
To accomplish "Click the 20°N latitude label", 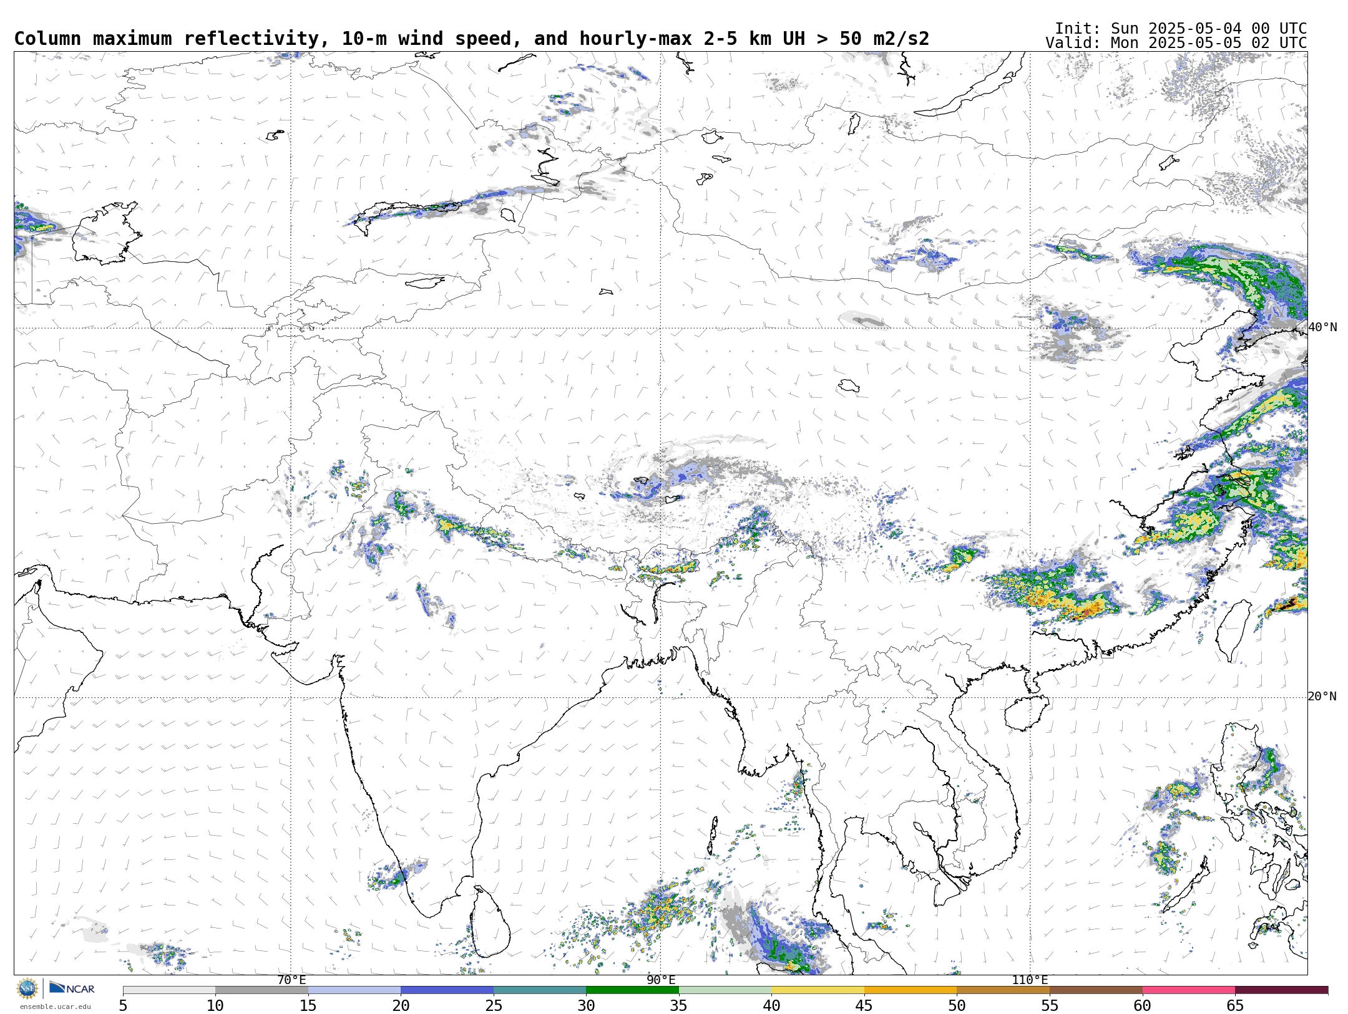I will (x=1322, y=697).
